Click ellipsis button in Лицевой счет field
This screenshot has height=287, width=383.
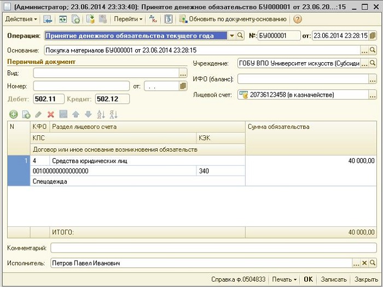372,95
